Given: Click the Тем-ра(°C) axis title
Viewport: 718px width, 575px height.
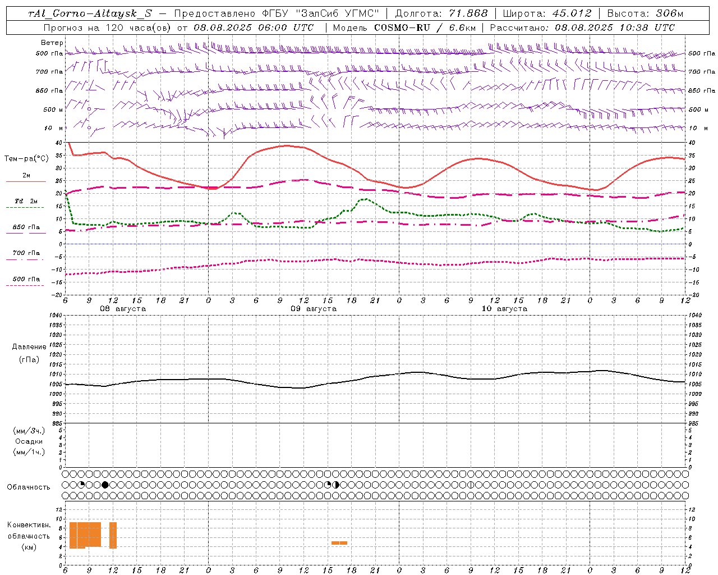Looking at the screenshot, I should point(26,159).
